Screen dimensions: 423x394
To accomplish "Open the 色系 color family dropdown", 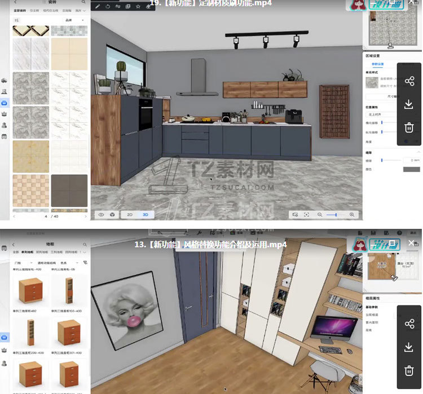I will (69, 263).
